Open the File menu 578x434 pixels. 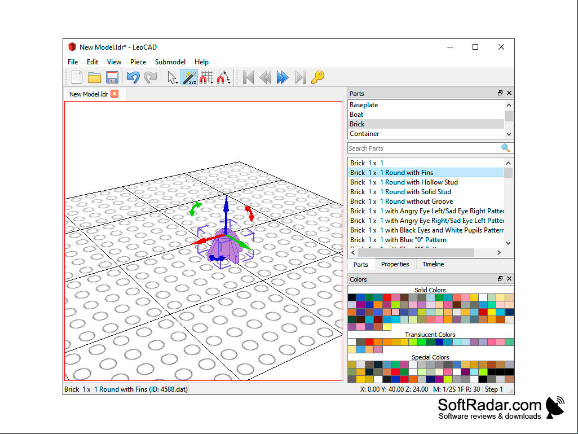73,62
